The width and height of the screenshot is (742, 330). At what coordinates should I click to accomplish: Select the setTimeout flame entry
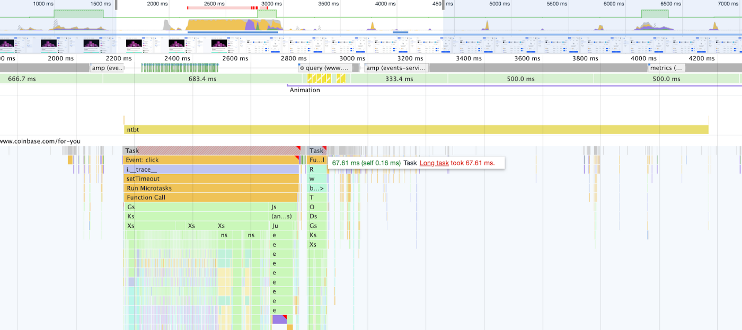coord(211,179)
